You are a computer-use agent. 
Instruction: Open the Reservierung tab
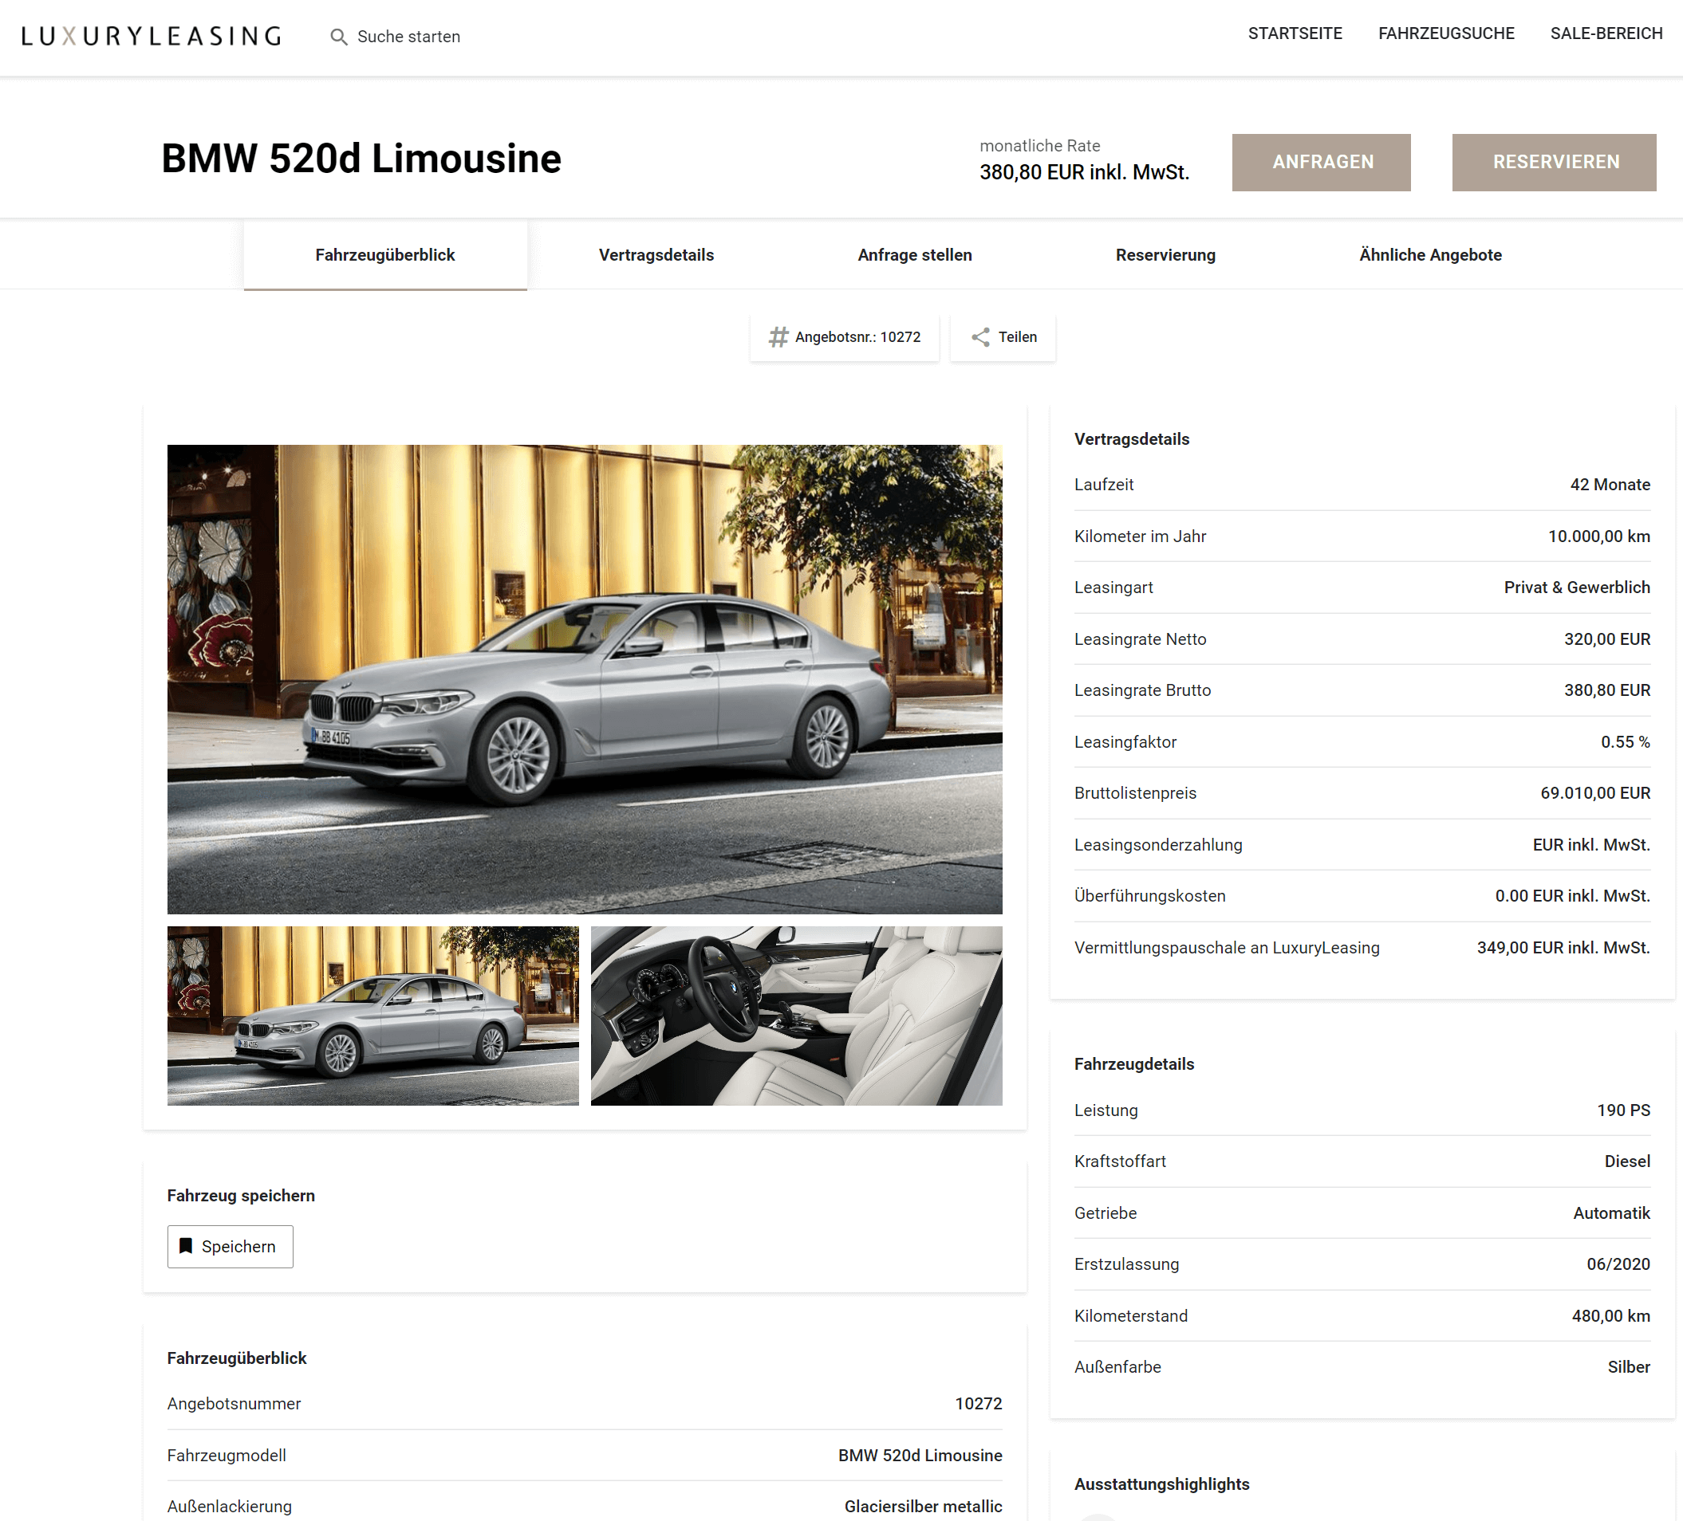tap(1165, 255)
